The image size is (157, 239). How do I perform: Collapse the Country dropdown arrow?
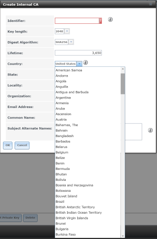[x=79, y=64]
